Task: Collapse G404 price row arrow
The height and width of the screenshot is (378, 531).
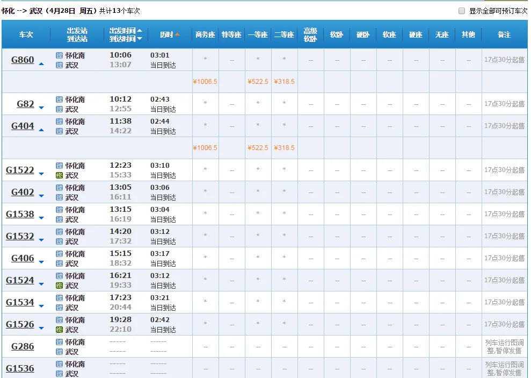Action: coord(41,130)
